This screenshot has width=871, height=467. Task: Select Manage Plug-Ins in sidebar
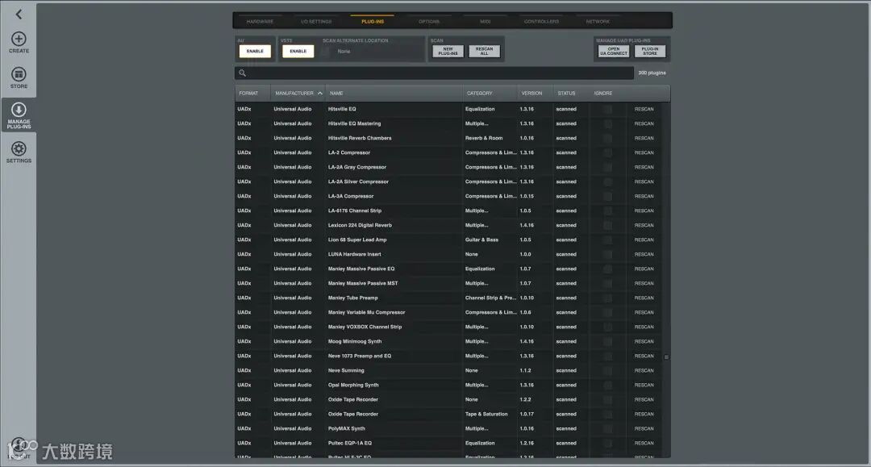(x=19, y=115)
